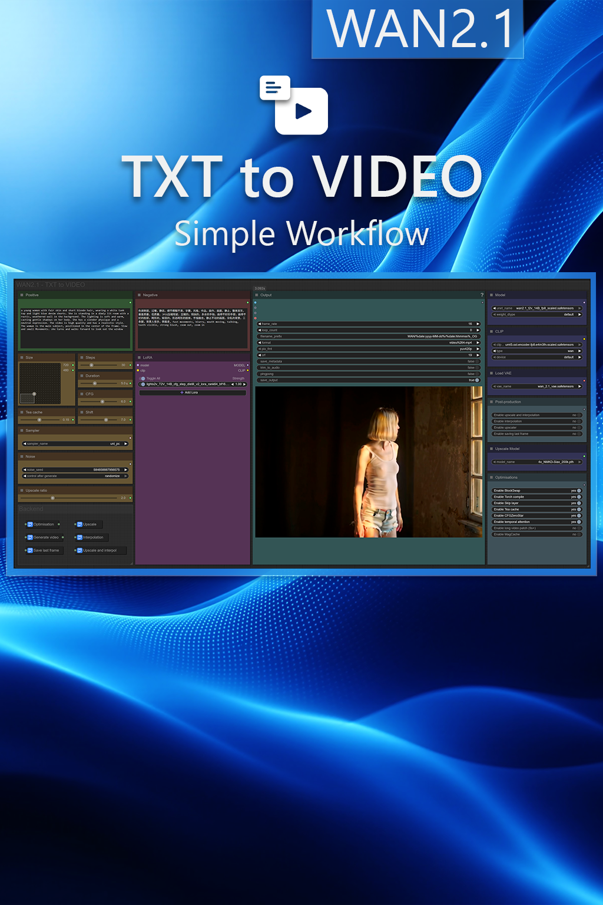Click the Steps slider handle

point(91,365)
